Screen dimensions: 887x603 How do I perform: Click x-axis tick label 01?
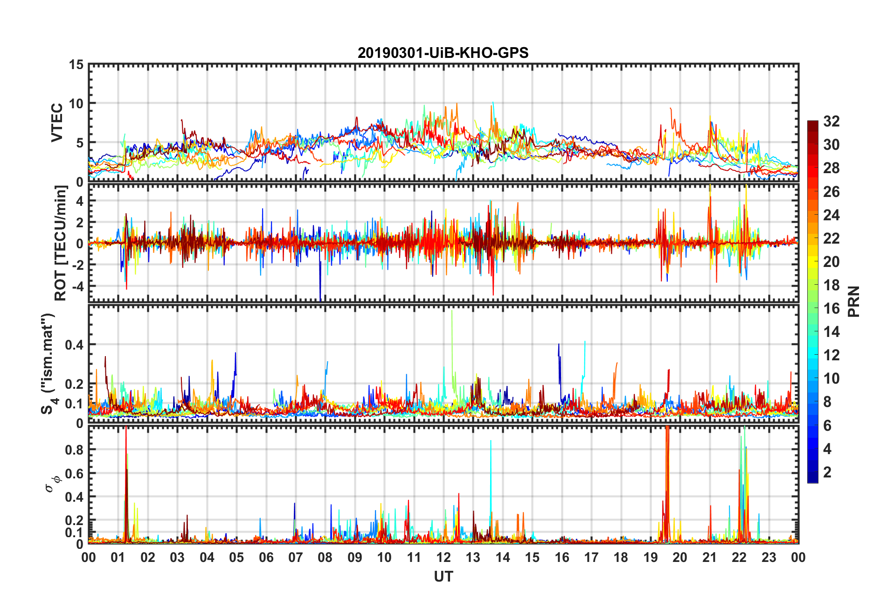click(x=118, y=557)
